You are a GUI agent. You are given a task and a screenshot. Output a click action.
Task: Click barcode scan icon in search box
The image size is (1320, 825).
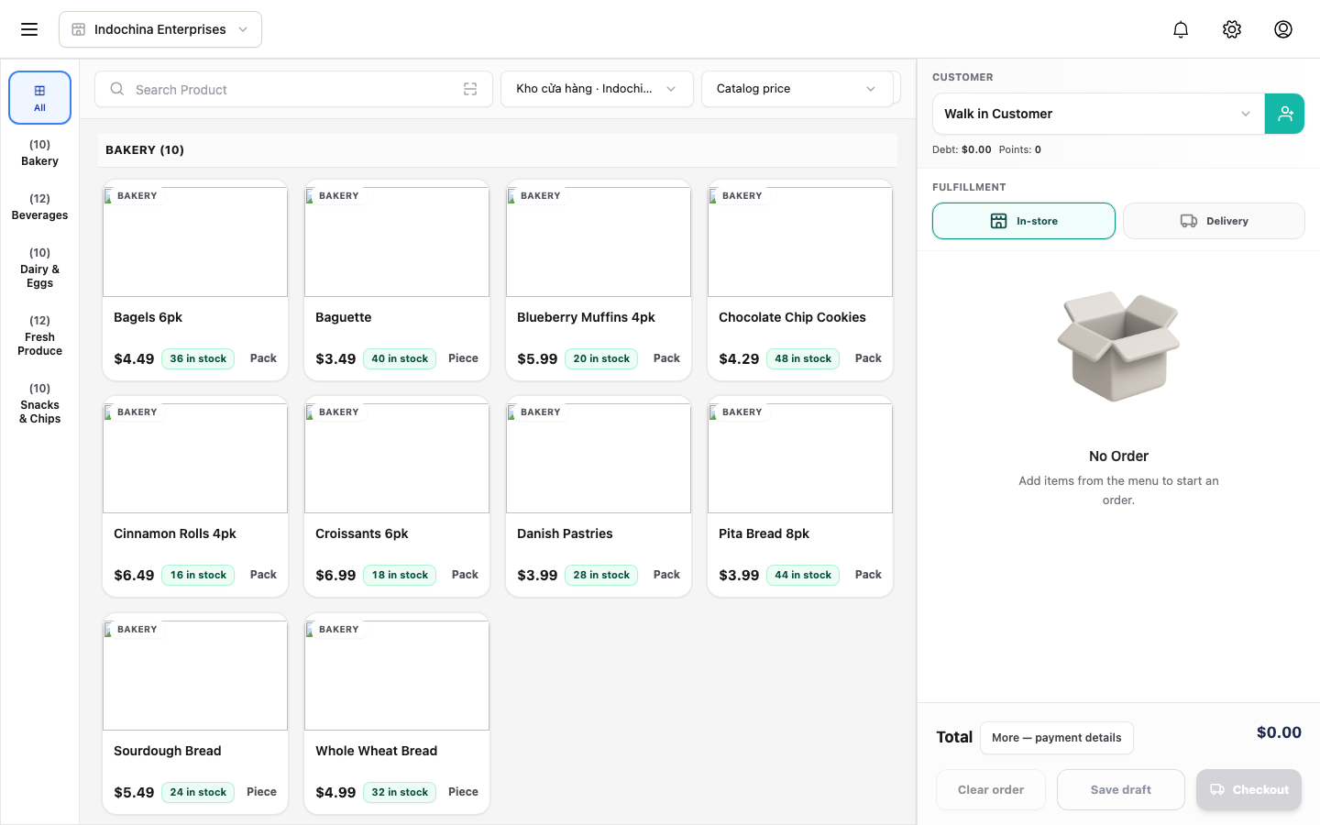[470, 89]
